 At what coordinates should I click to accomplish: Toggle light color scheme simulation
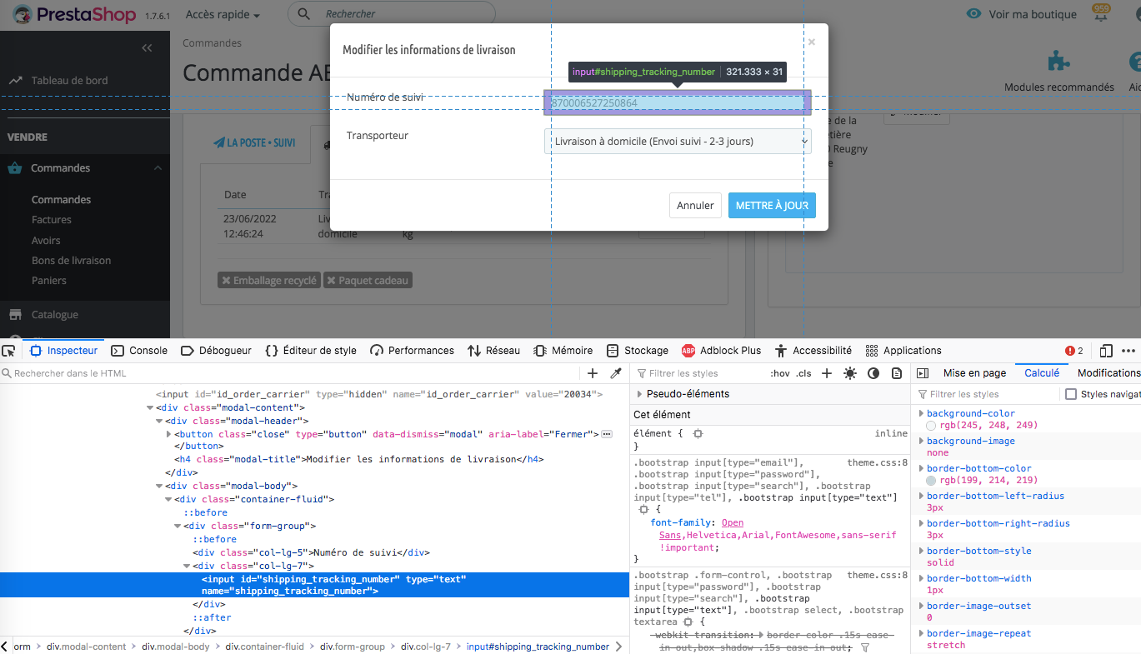coord(849,373)
